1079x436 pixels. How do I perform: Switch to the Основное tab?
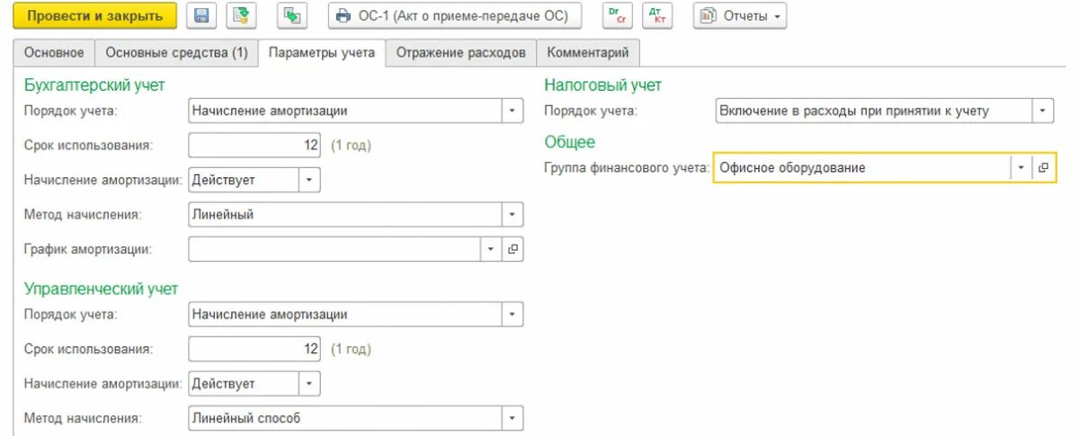click(54, 53)
